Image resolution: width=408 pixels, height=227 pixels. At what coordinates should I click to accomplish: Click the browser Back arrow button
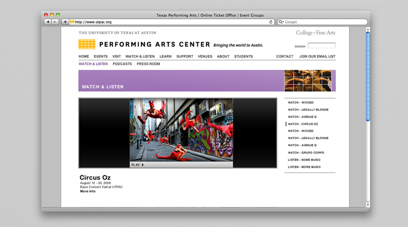48,22
